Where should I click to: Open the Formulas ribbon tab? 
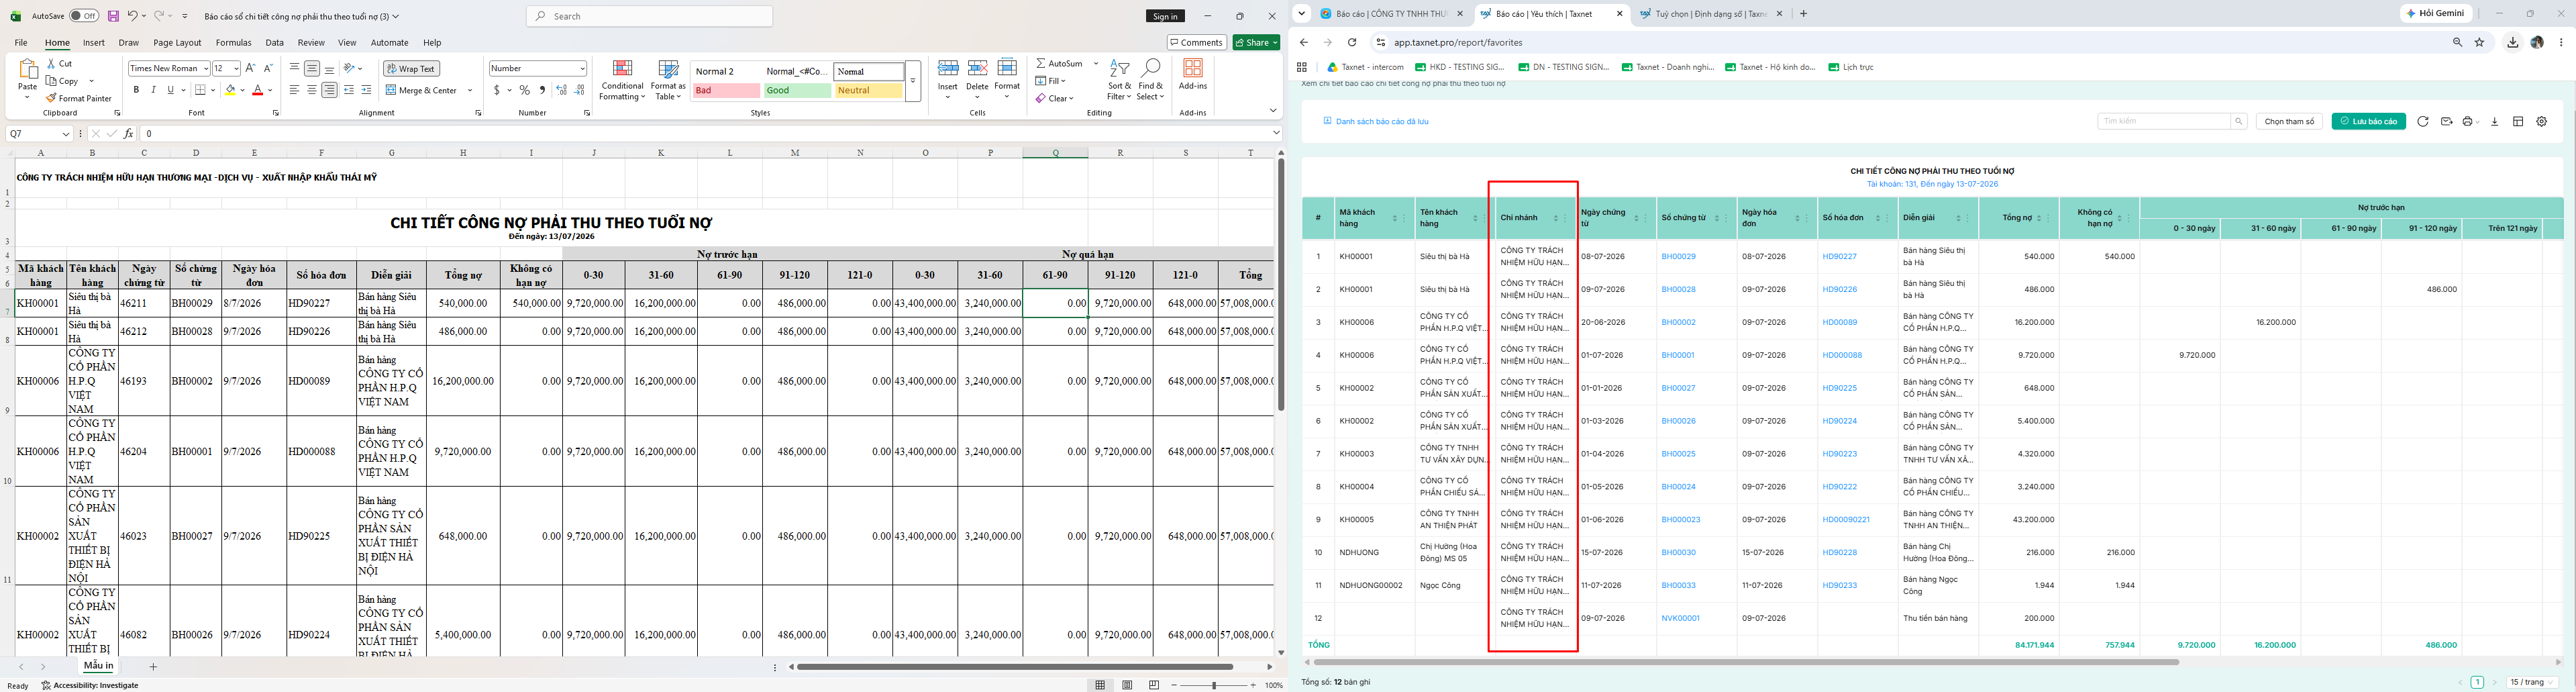coord(233,43)
